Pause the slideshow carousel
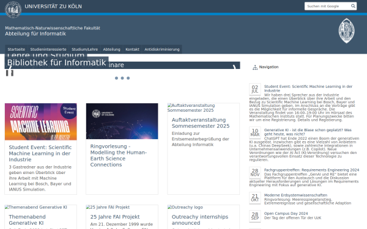 10,73
